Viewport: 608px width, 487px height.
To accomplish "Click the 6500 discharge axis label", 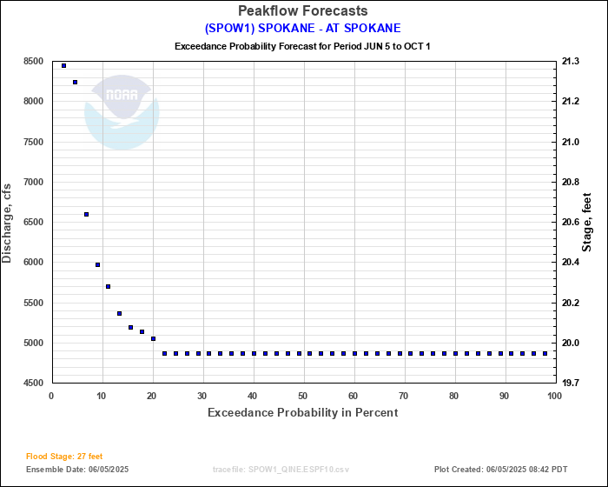I will [x=33, y=222].
